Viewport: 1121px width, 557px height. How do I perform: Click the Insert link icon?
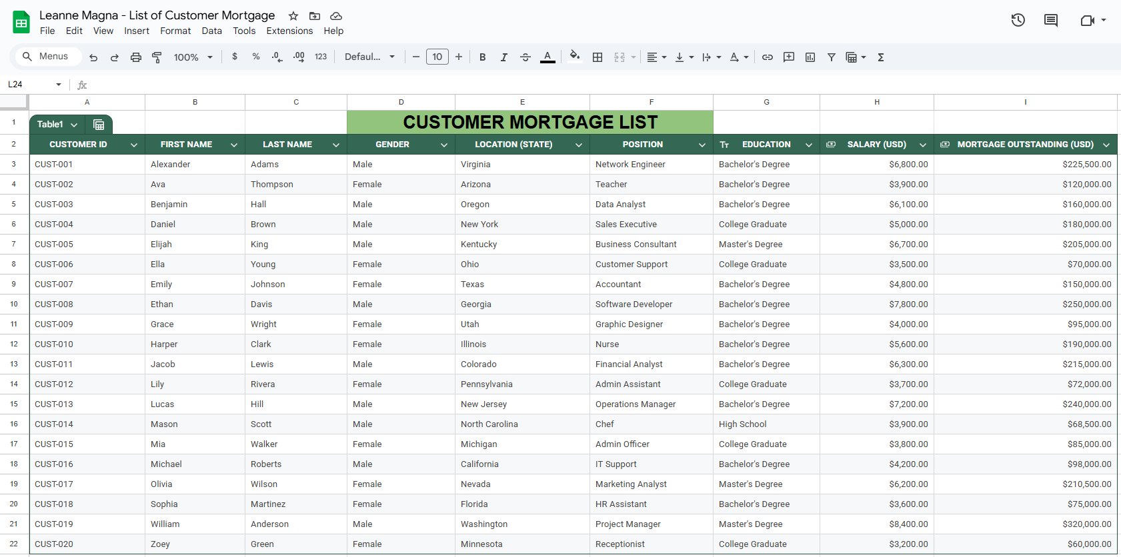point(768,57)
